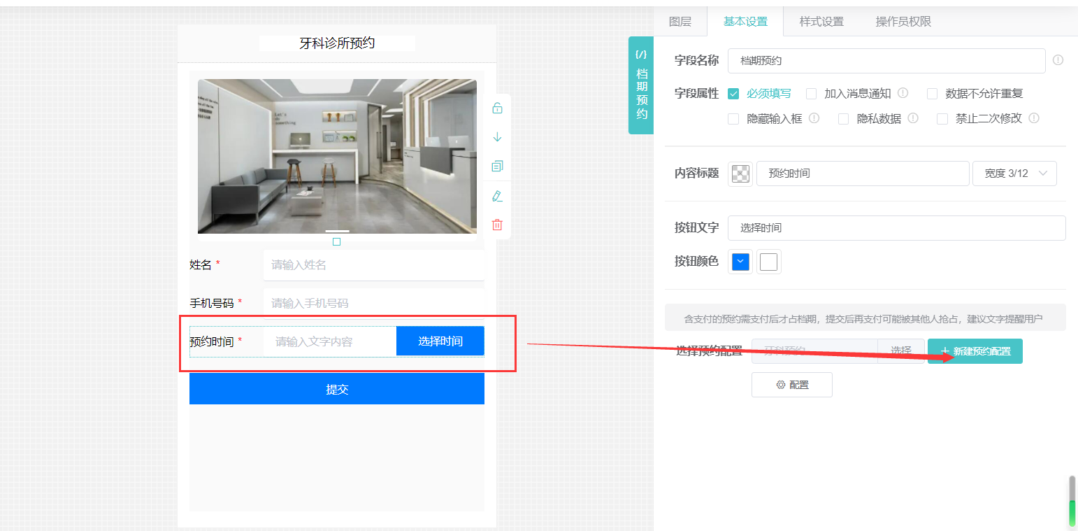Delete component with red trash icon

(497, 225)
